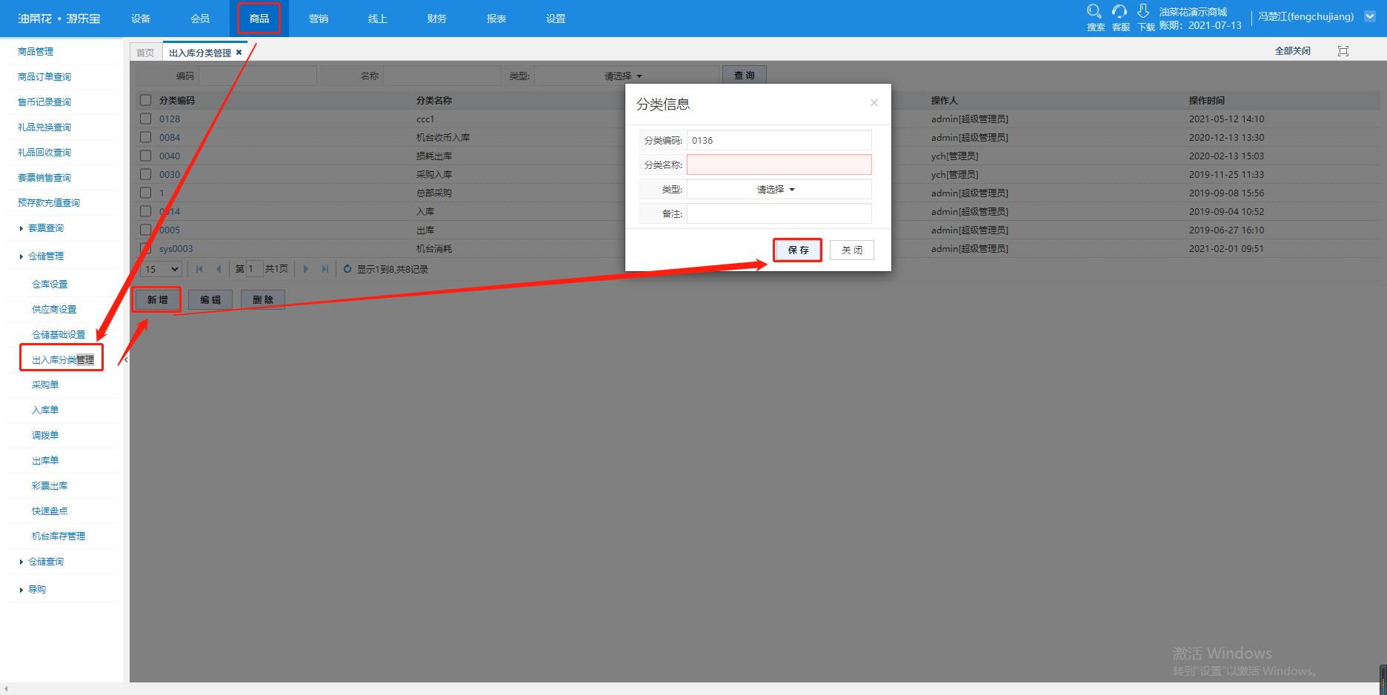Check the row 0084 checkbox
The height and width of the screenshot is (695, 1387).
point(145,137)
